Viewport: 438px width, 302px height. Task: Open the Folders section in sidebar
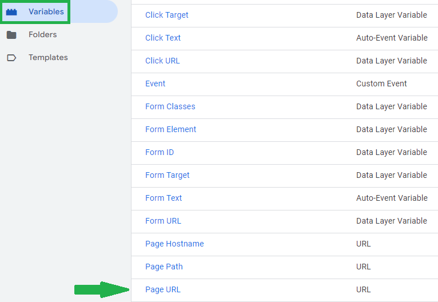[x=42, y=34]
